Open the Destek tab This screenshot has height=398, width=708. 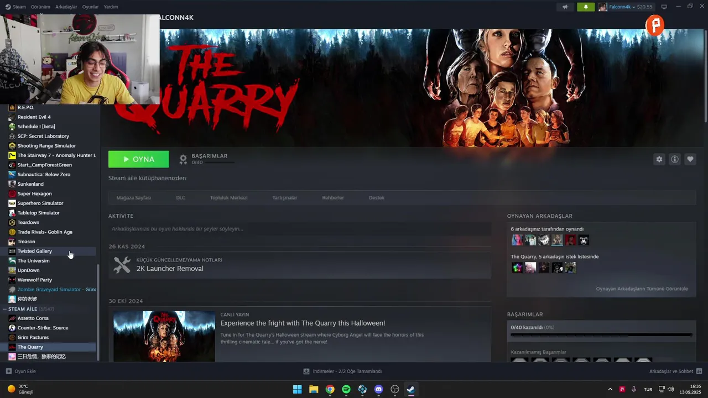(377, 197)
